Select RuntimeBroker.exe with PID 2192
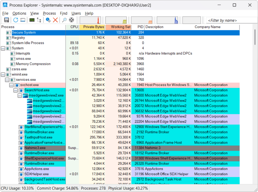The width and height of the screenshot is (258, 192). click(x=120, y=132)
